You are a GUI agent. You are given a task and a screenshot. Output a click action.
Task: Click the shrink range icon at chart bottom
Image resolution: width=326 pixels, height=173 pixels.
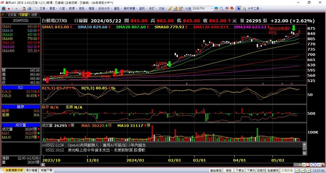(311, 165)
